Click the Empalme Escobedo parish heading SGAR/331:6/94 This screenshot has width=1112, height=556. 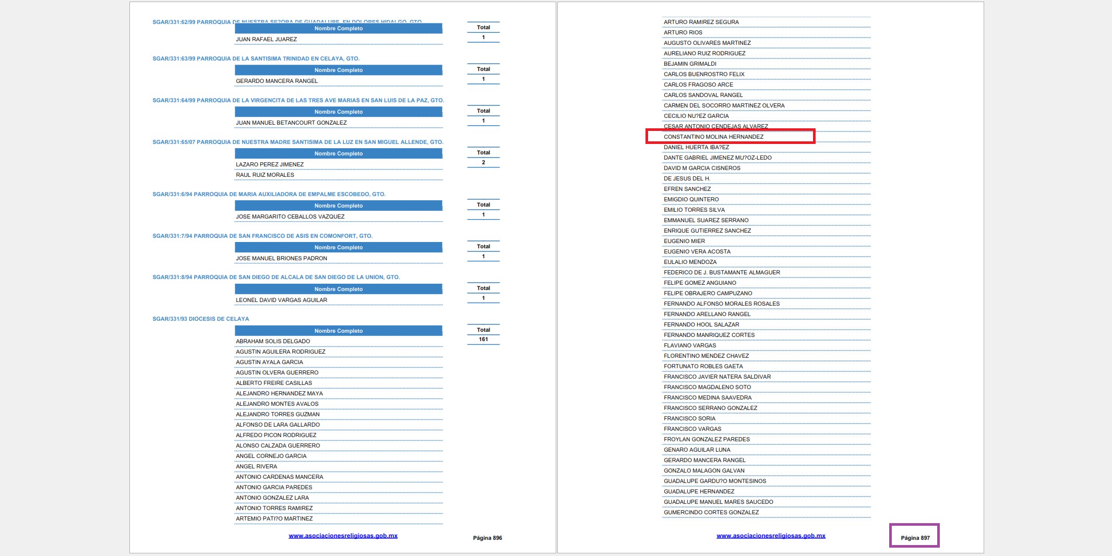[269, 194]
